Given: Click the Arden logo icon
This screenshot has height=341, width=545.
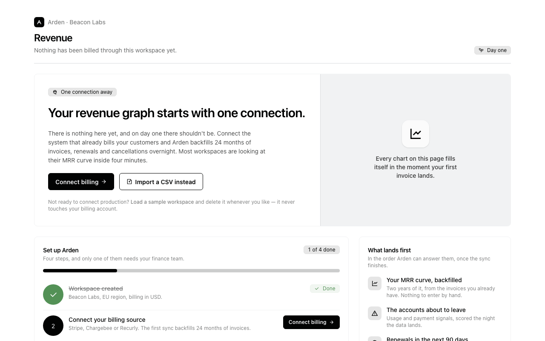Looking at the screenshot, I should (39, 22).
